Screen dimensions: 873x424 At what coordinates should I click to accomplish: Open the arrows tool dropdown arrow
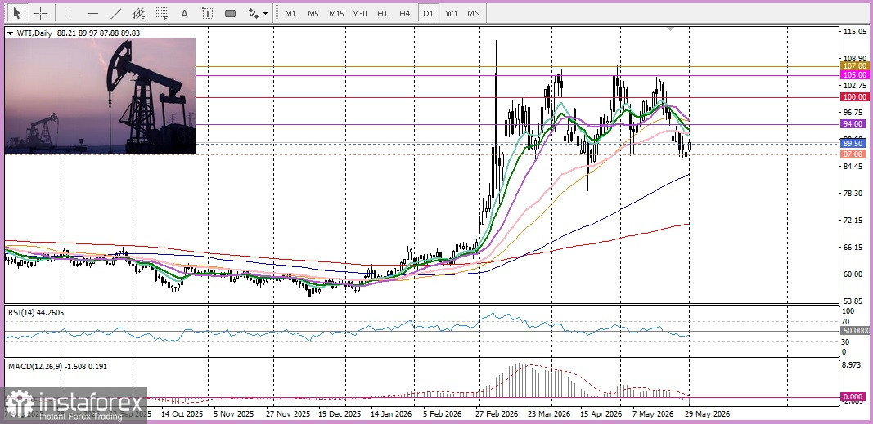[265, 13]
